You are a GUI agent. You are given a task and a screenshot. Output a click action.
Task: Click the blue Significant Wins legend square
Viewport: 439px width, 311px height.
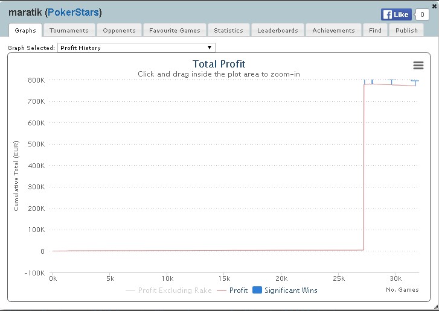(257, 291)
